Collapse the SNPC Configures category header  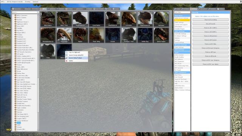182,73
